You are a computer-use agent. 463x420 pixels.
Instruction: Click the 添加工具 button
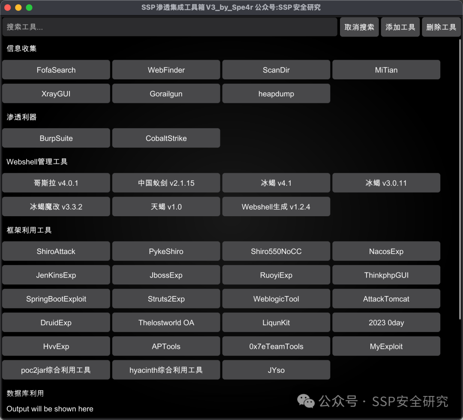pos(400,27)
